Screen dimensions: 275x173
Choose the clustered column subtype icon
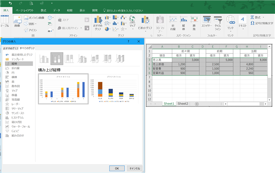coord(44,59)
